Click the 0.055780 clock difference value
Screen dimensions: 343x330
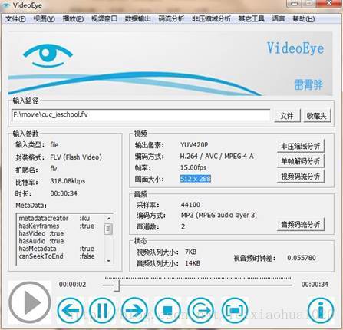(x=302, y=258)
